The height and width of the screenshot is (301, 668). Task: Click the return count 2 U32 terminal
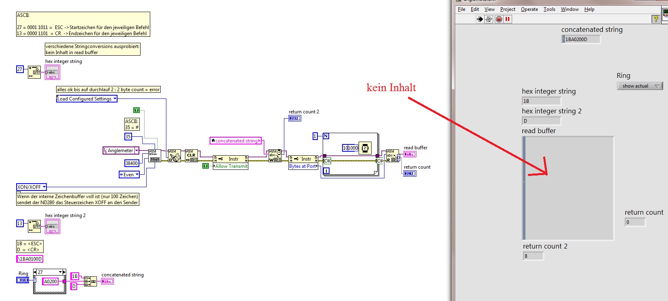click(x=295, y=118)
